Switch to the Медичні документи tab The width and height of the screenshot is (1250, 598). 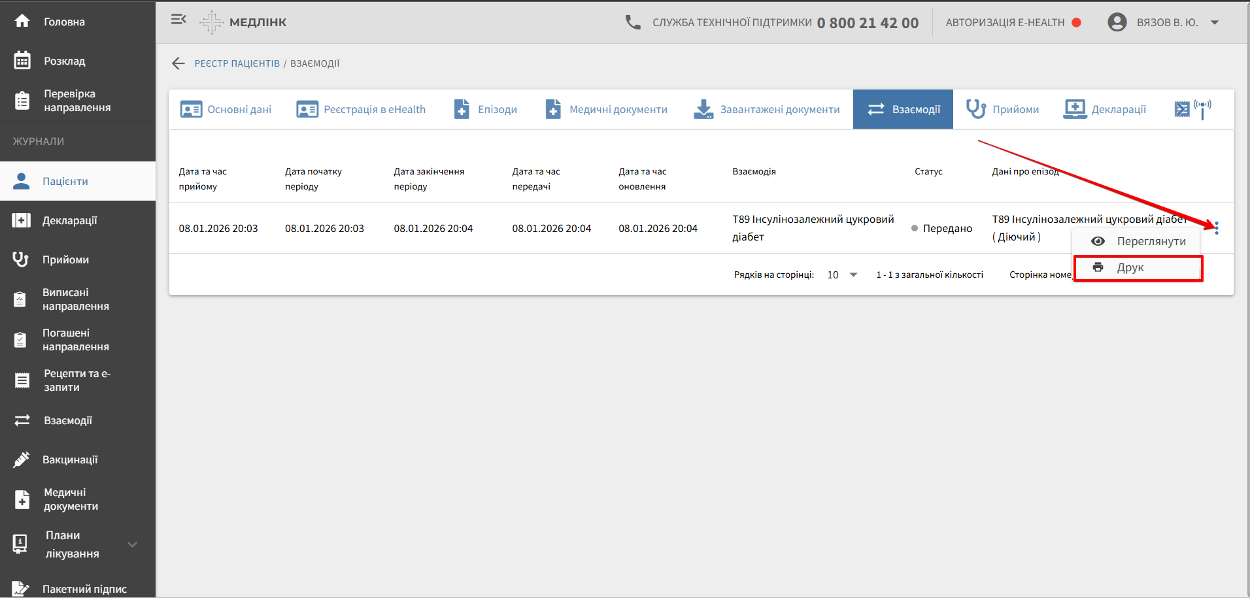[x=606, y=109]
